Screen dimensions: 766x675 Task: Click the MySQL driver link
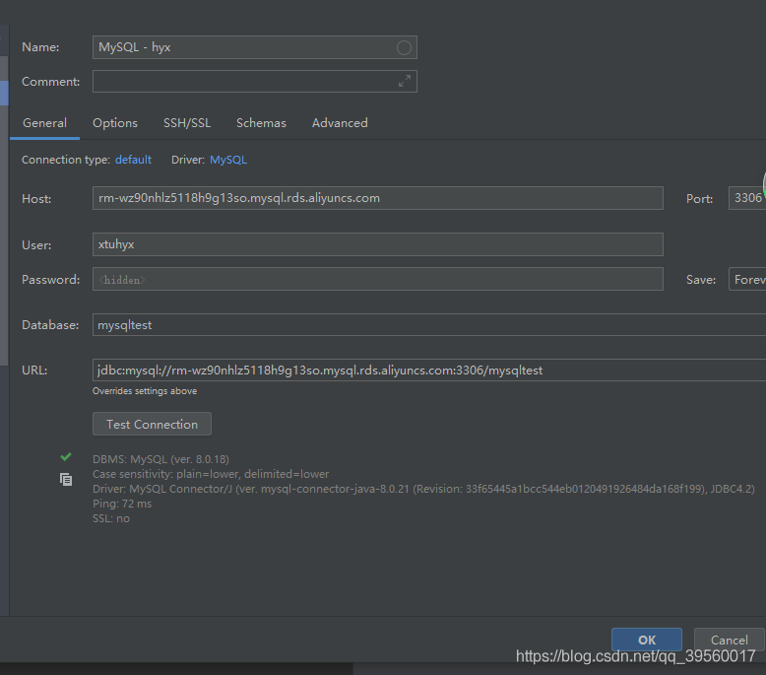(228, 160)
